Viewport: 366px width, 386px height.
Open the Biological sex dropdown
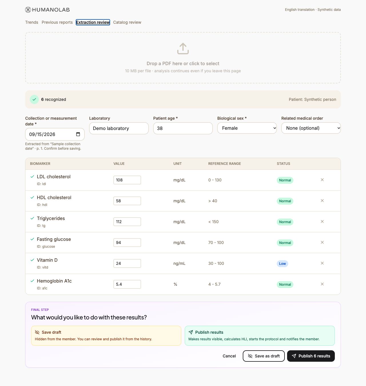tap(247, 128)
